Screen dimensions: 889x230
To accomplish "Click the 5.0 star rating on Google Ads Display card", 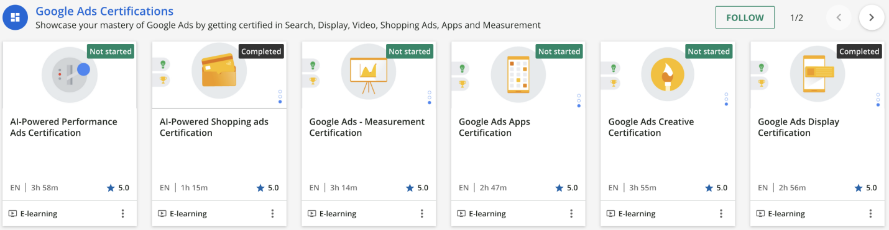I will [866, 188].
